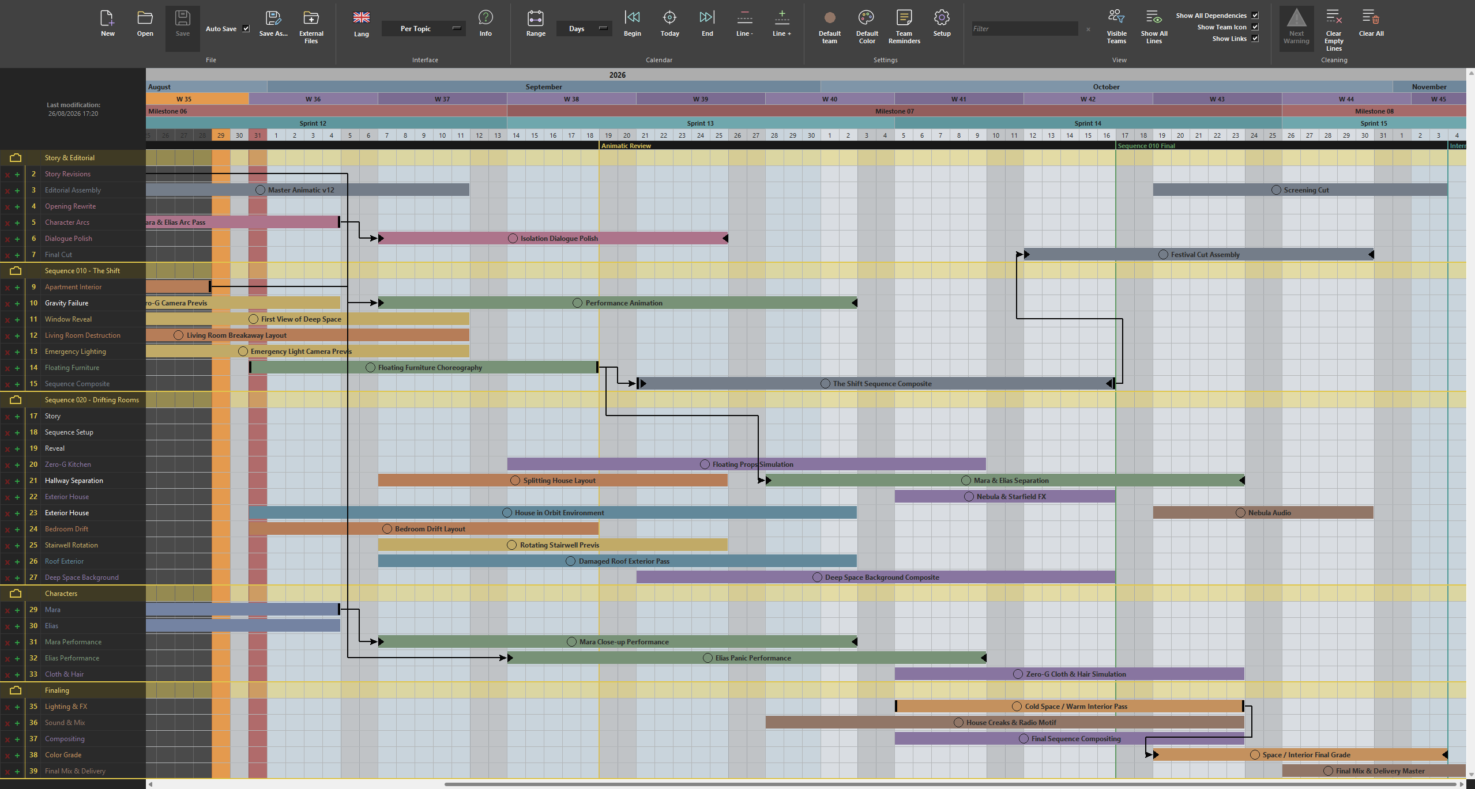The width and height of the screenshot is (1475, 789).
Task: Select the Mara Performance row
Action: click(x=73, y=642)
